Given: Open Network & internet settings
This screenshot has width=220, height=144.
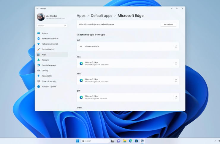Looking at the screenshot, I should tap(52, 44).
